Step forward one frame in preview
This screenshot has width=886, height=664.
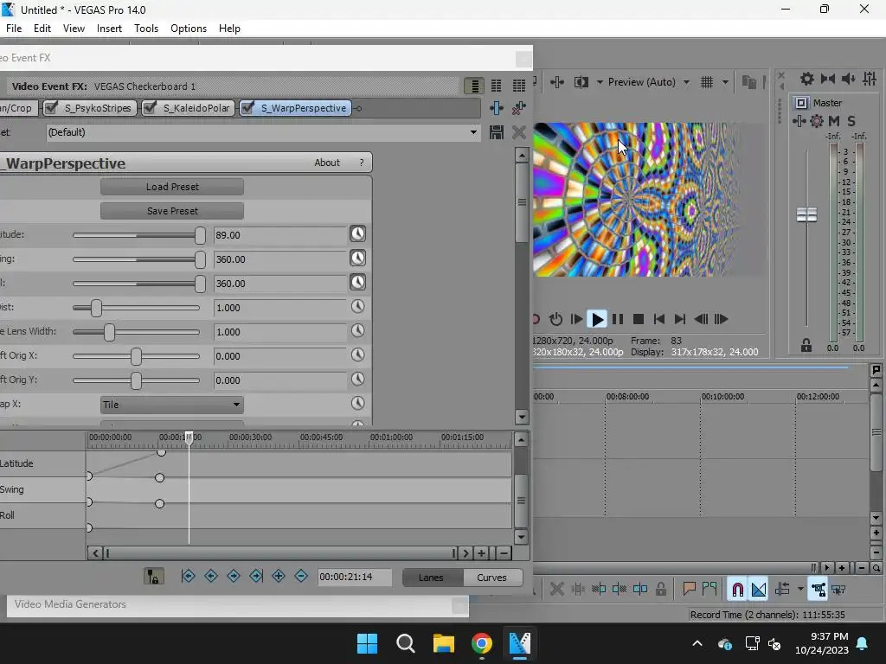coord(721,320)
